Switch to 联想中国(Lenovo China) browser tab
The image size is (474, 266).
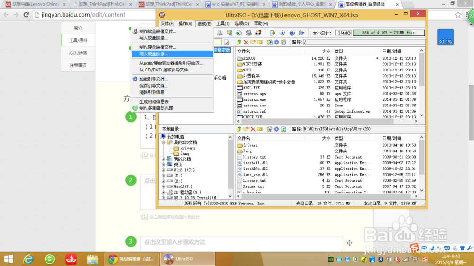pyautogui.click(x=36, y=4)
